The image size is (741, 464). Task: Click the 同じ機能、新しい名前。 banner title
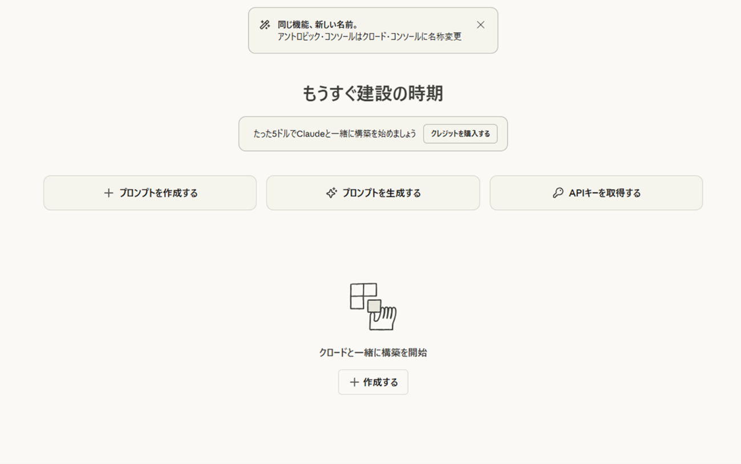[318, 25]
